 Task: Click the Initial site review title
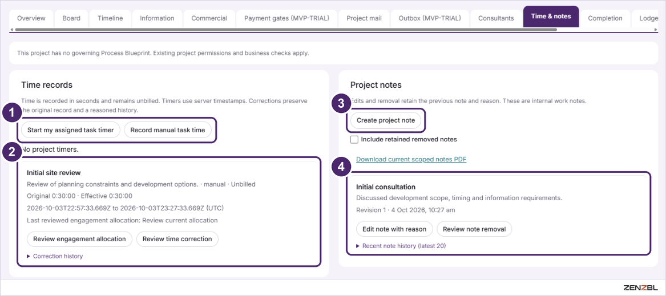click(54, 173)
